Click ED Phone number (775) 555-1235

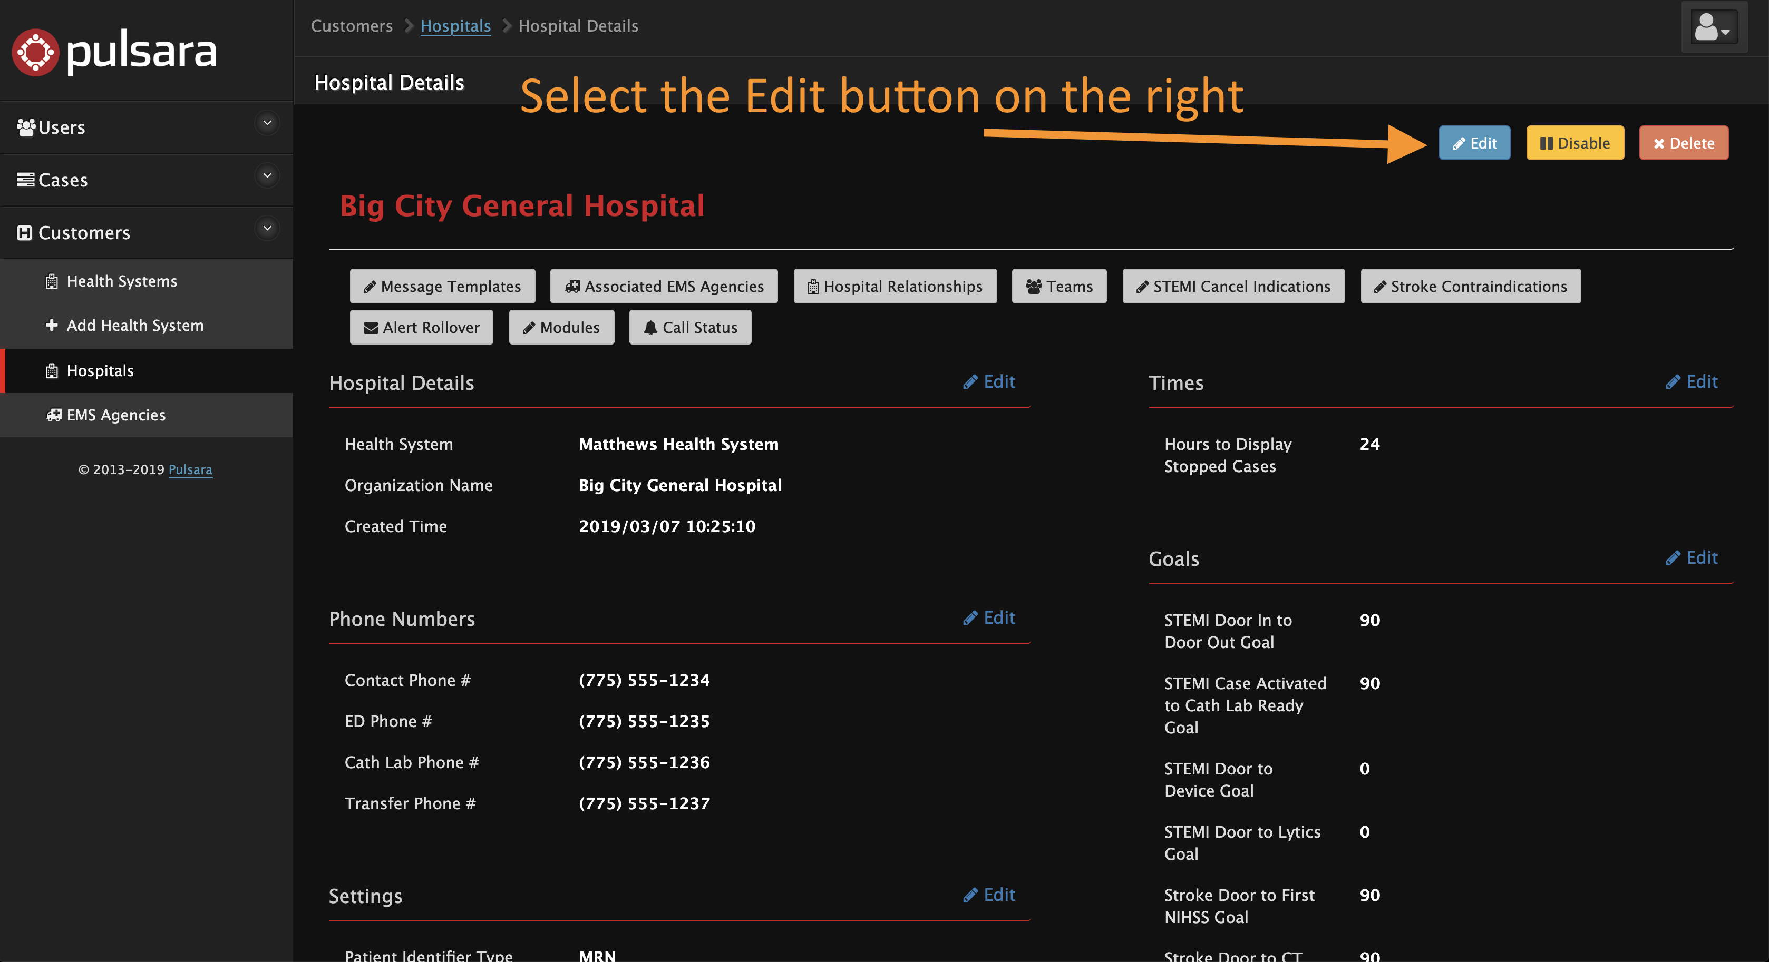point(644,722)
